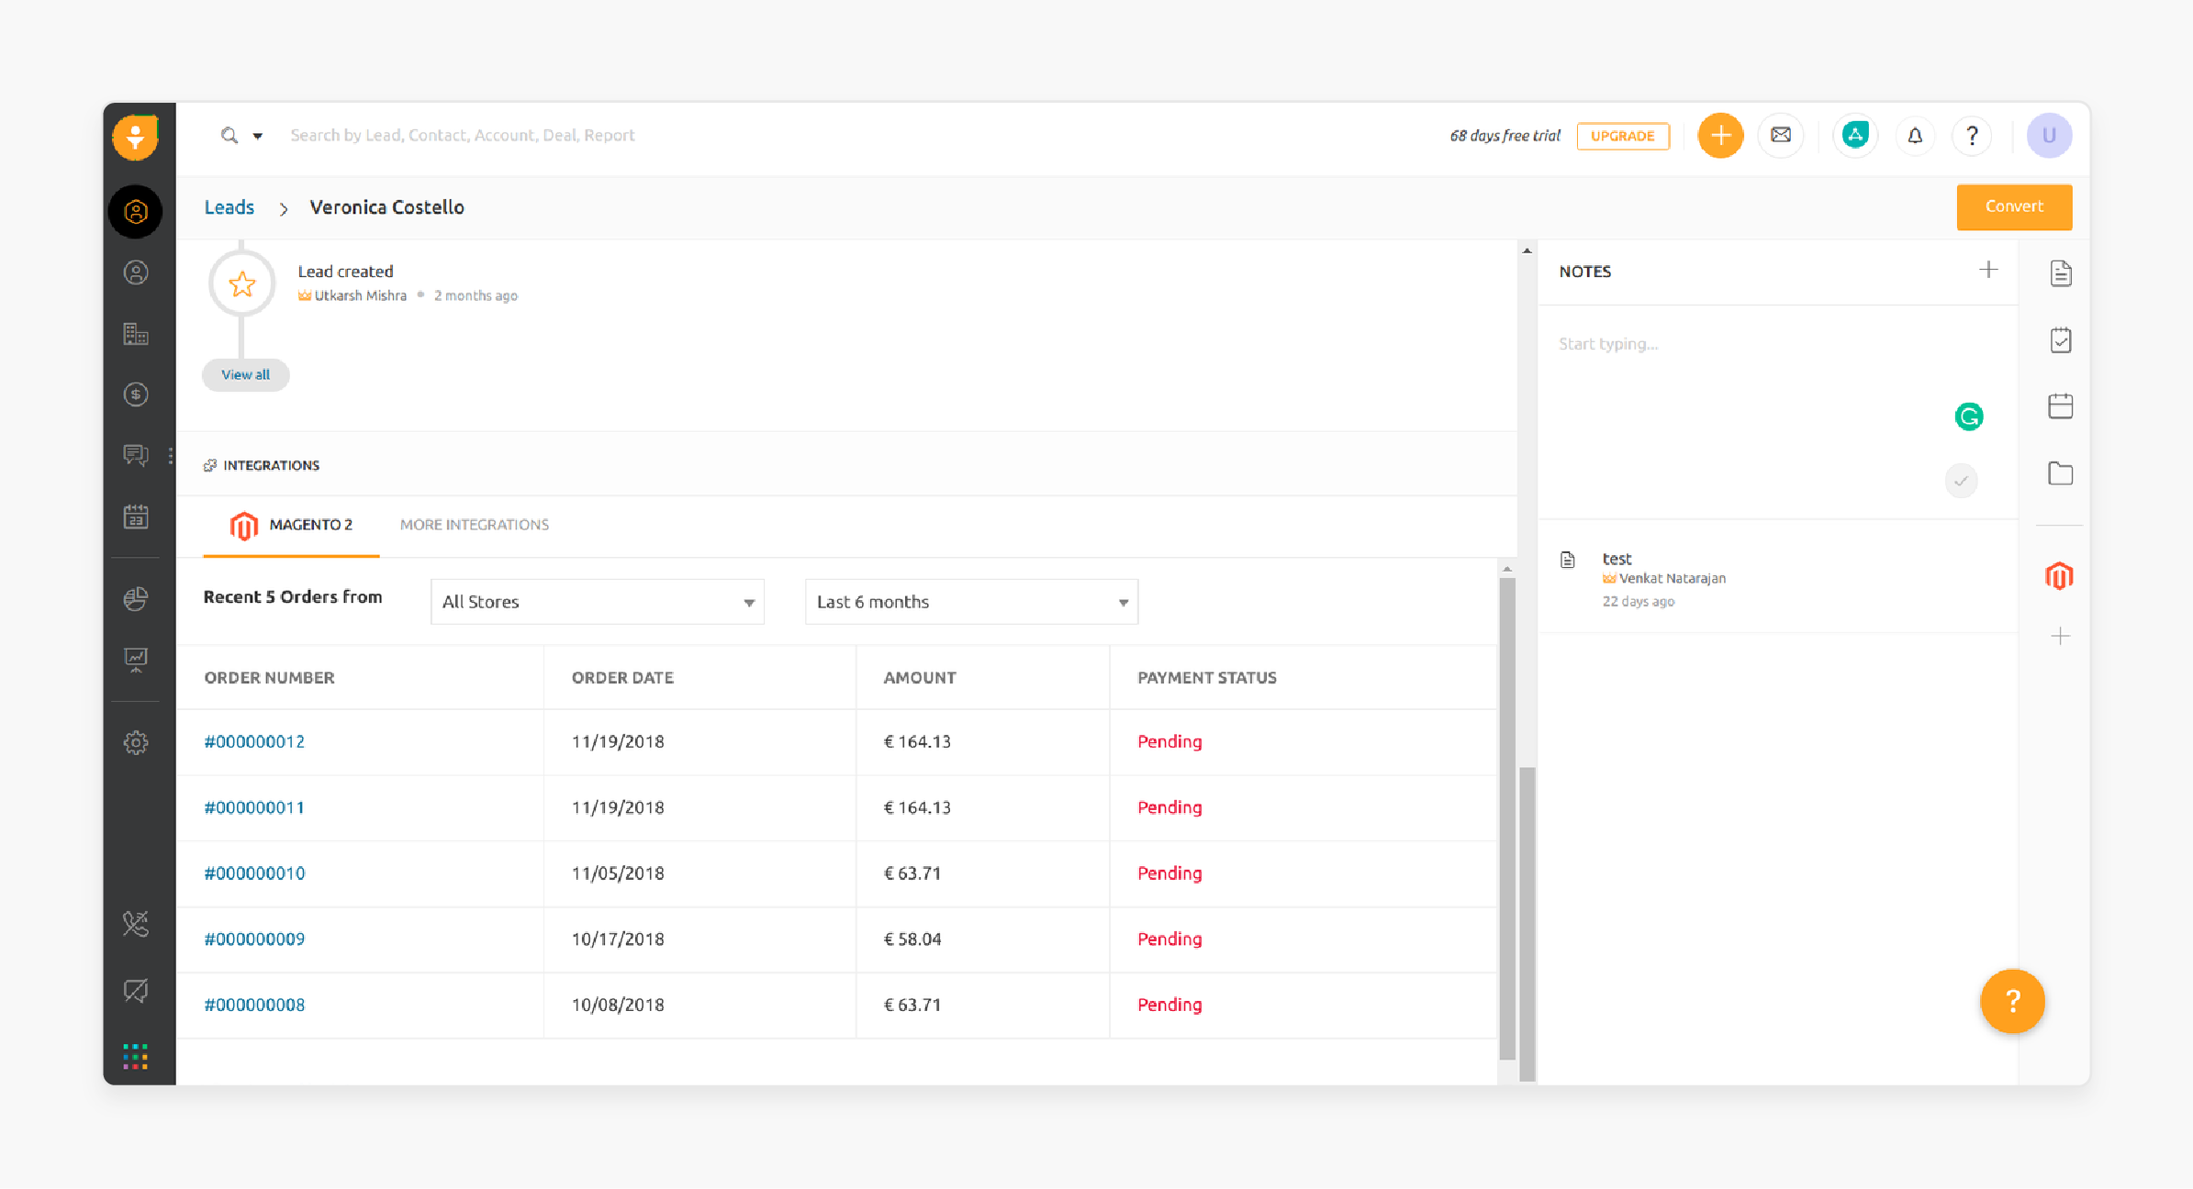
Task: Click the Convert button for lead
Action: pos(2013,206)
